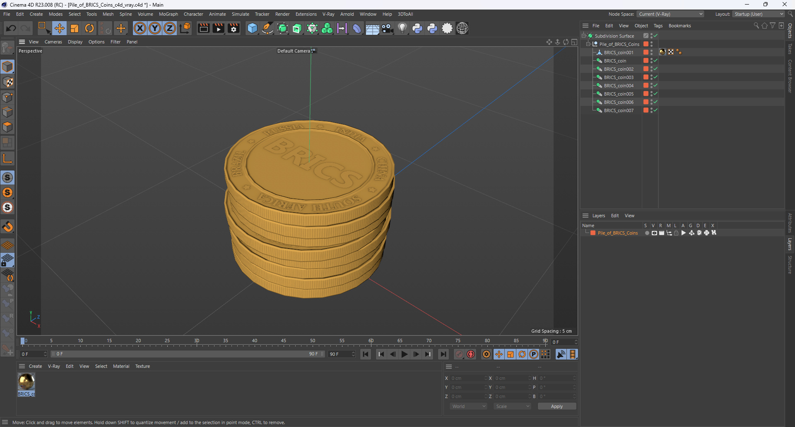Click the Floor grid object icon
The width and height of the screenshot is (795, 427).
pyautogui.click(x=372, y=28)
